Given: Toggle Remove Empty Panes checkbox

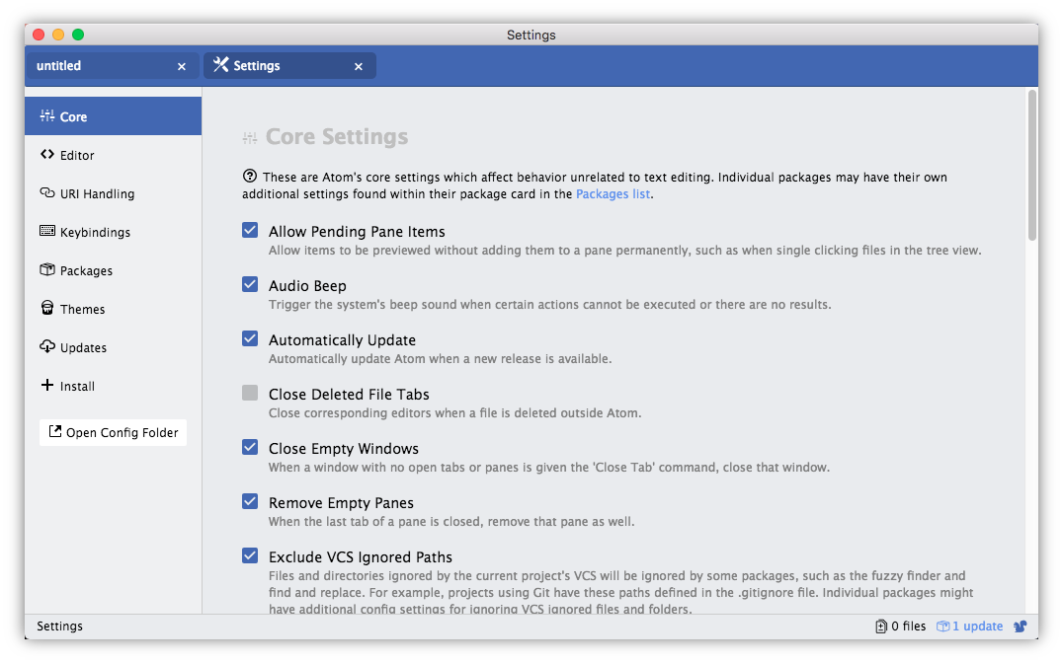Looking at the screenshot, I should tap(250, 501).
